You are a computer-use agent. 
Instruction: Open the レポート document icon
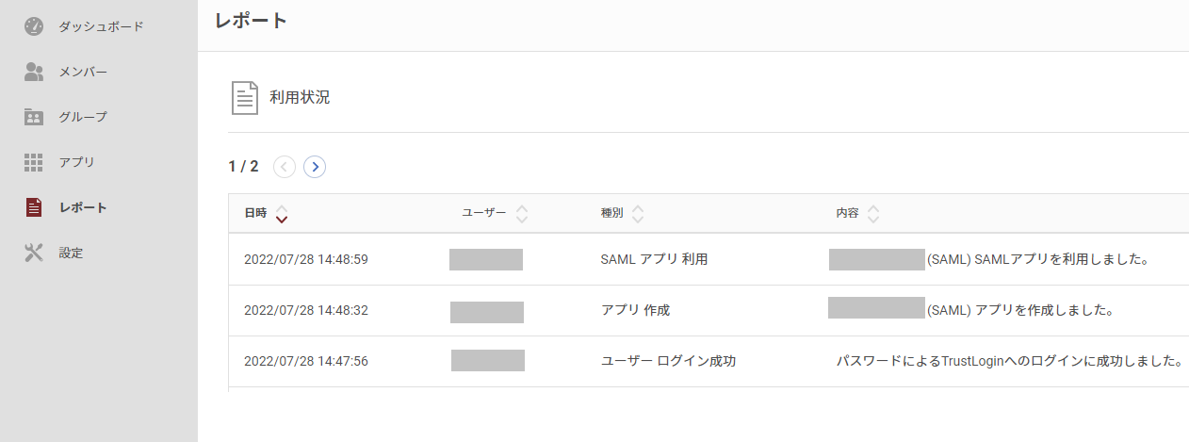tap(34, 207)
